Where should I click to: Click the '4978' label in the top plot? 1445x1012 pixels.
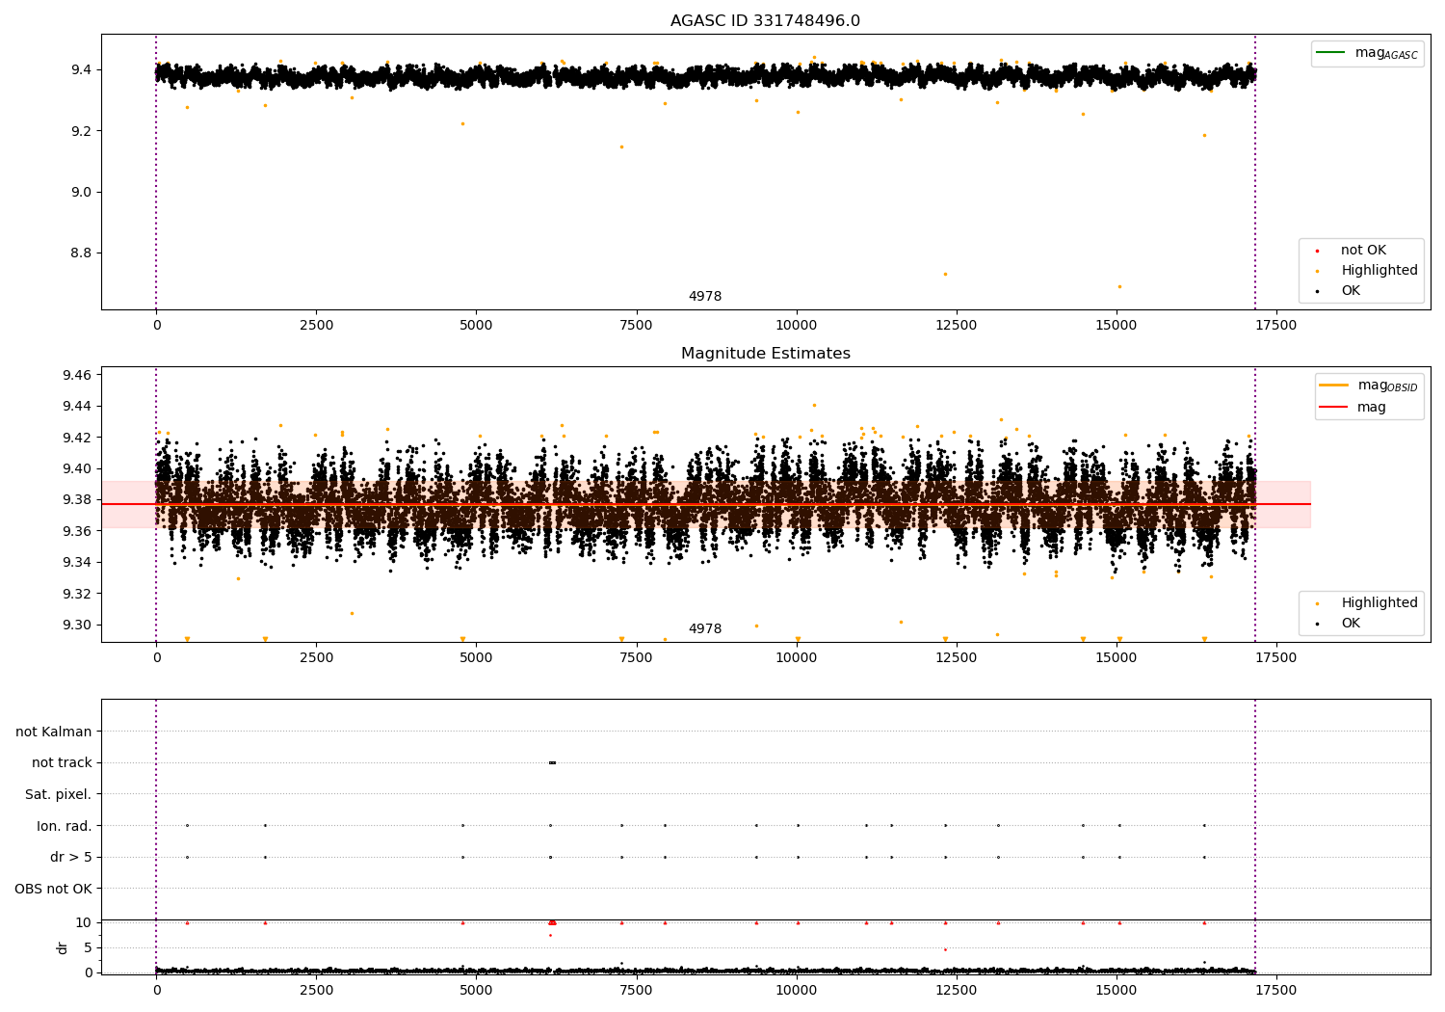704,297
